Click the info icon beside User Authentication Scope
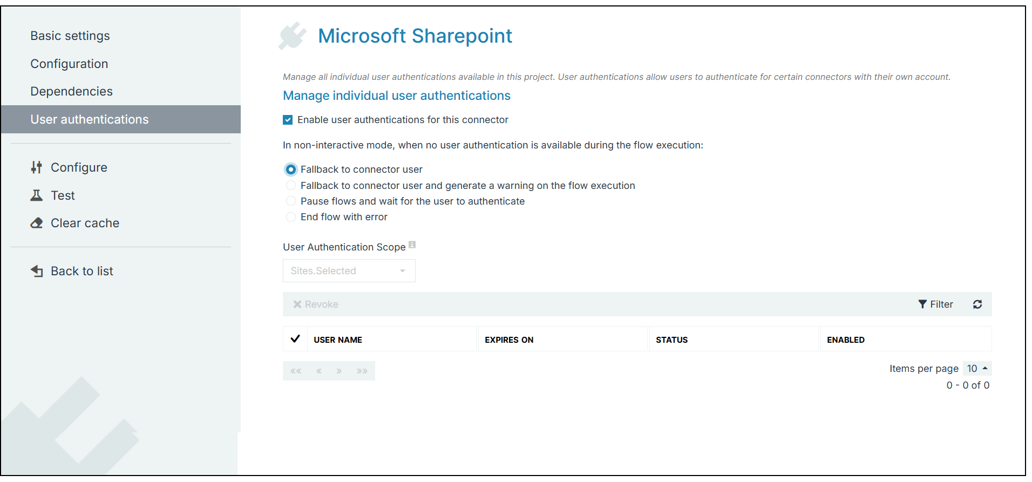Viewport: 1032px width, 482px height. click(x=412, y=245)
